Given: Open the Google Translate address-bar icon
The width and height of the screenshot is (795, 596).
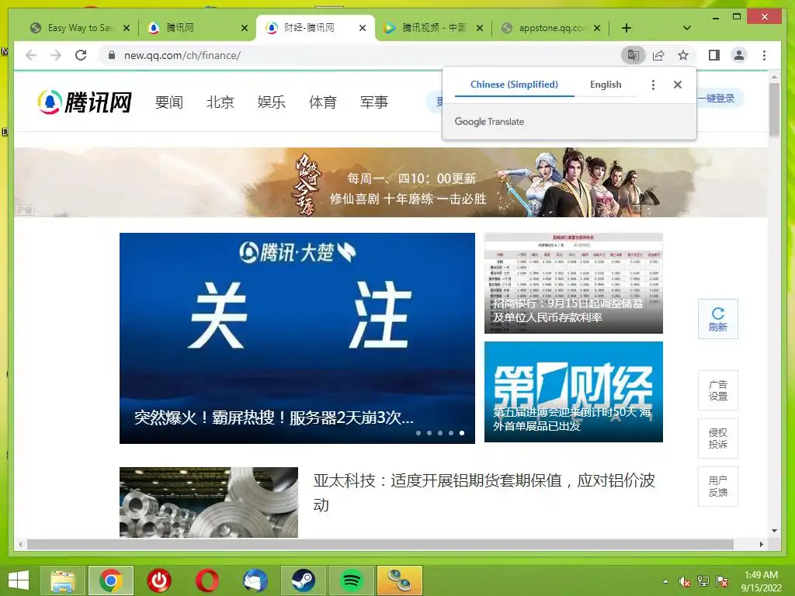Looking at the screenshot, I should (634, 55).
